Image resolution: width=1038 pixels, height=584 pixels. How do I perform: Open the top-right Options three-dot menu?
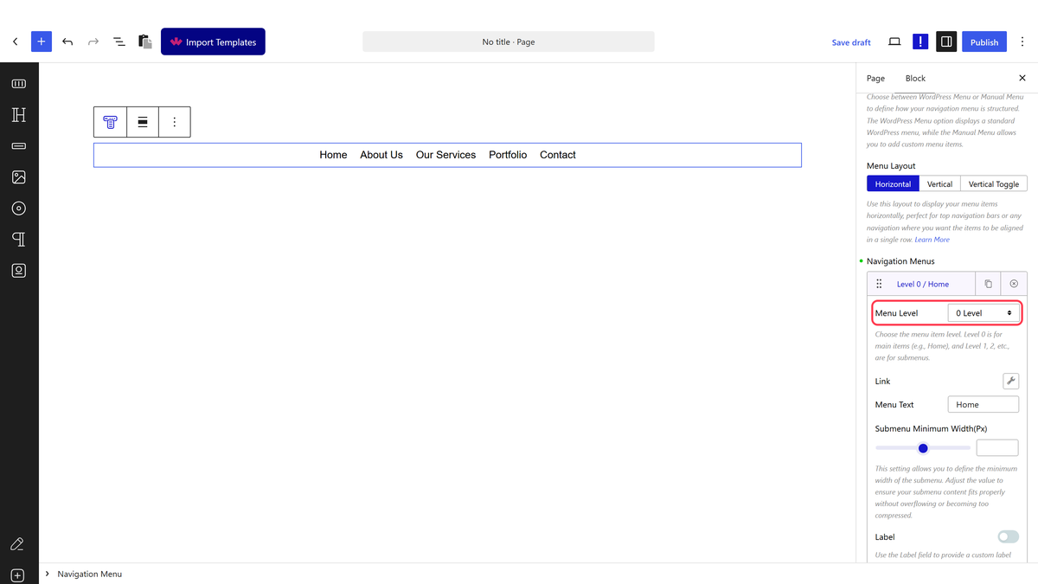1022,42
